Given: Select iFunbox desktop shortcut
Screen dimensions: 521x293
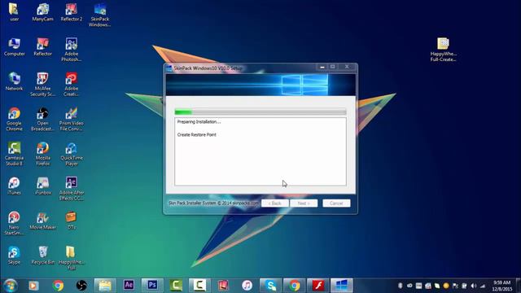Looking at the screenshot, I should (42, 186).
